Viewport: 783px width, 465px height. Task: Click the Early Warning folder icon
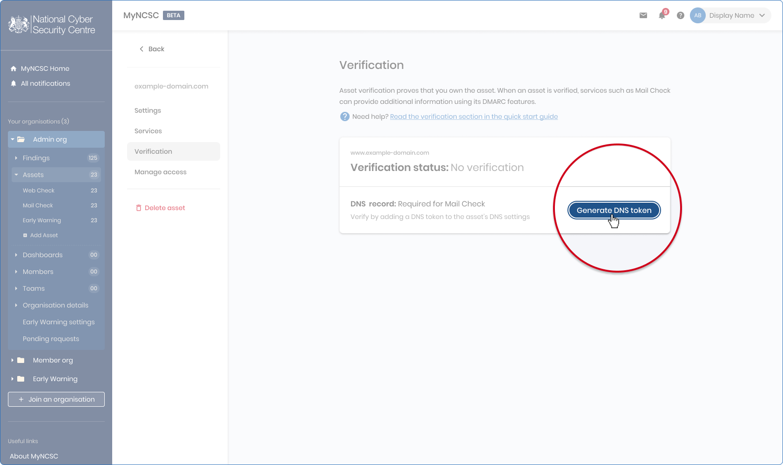point(21,379)
